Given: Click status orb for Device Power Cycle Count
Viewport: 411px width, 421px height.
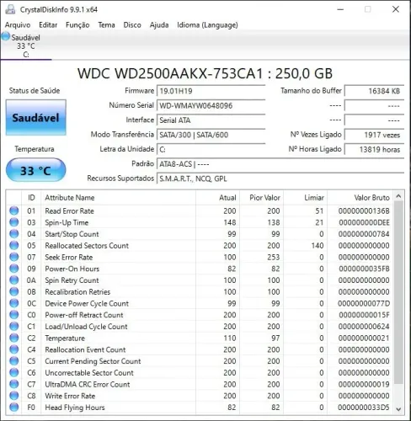Looking at the screenshot, I should tap(14, 303).
